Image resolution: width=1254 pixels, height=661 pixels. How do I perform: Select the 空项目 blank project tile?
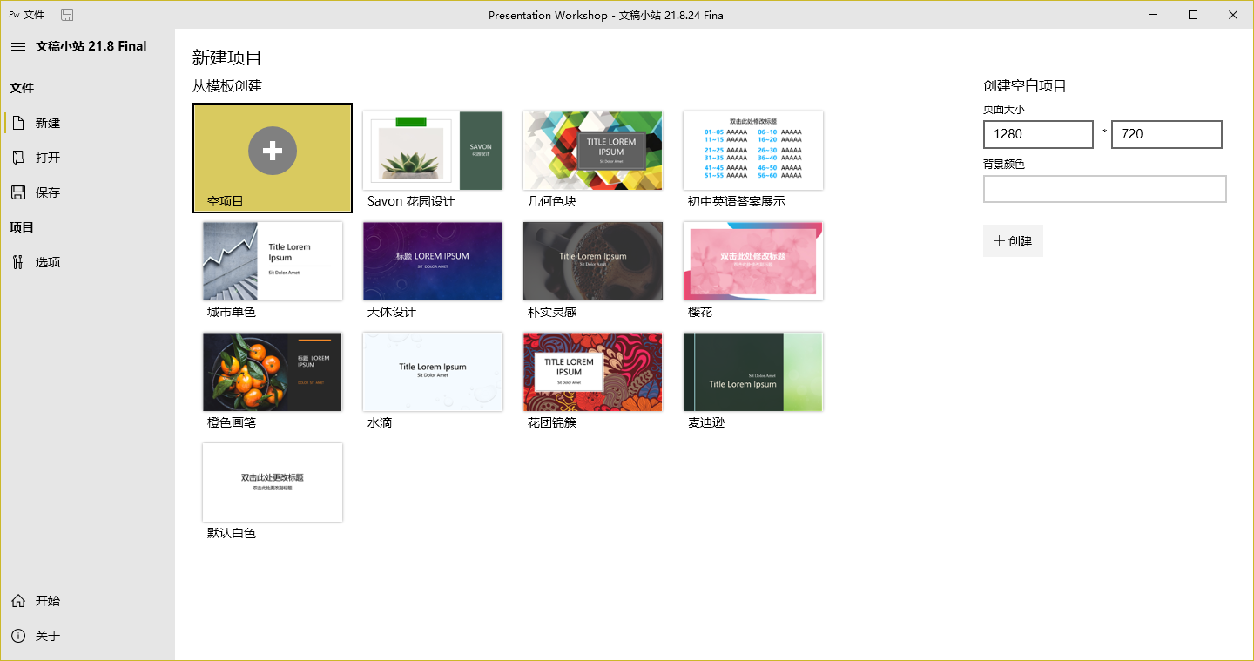pos(273,158)
